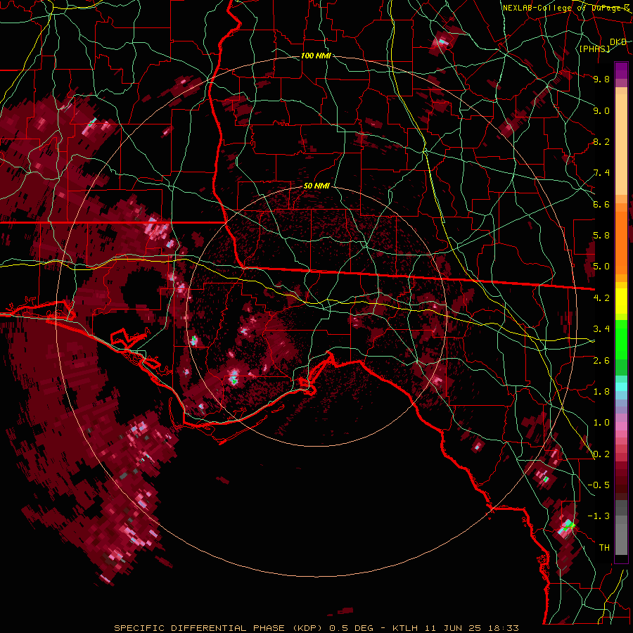633x633 pixels.
Task: Click the TH threshold label on the scale
Action: (x=604, y=548)
